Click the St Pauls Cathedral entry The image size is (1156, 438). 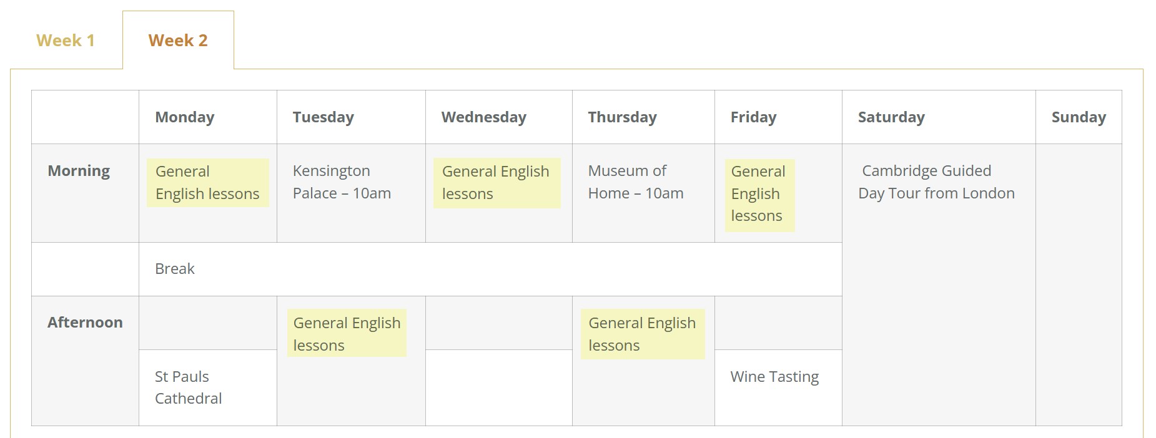click(189, 387)
